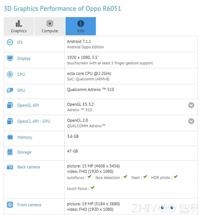This screenshot has width=203, height=215.
Task: Click the Memory chip icon
Action: point(10,137)
